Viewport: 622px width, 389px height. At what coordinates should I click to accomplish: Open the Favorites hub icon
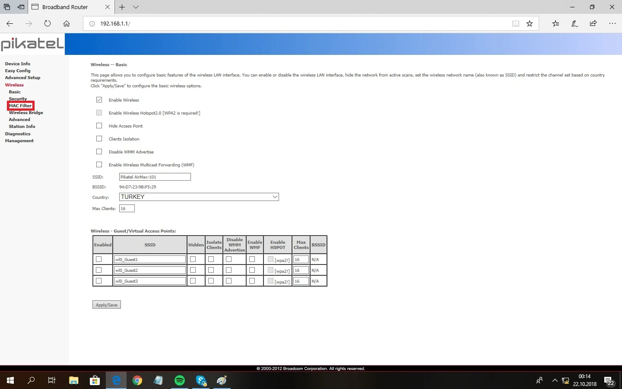[x=555, y=24]
